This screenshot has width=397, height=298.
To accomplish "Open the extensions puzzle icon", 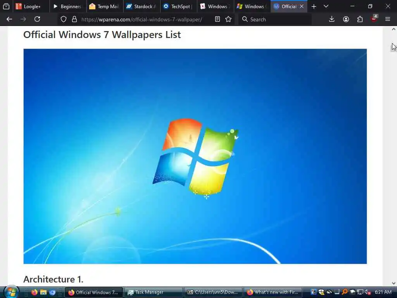I will point(360,19).
